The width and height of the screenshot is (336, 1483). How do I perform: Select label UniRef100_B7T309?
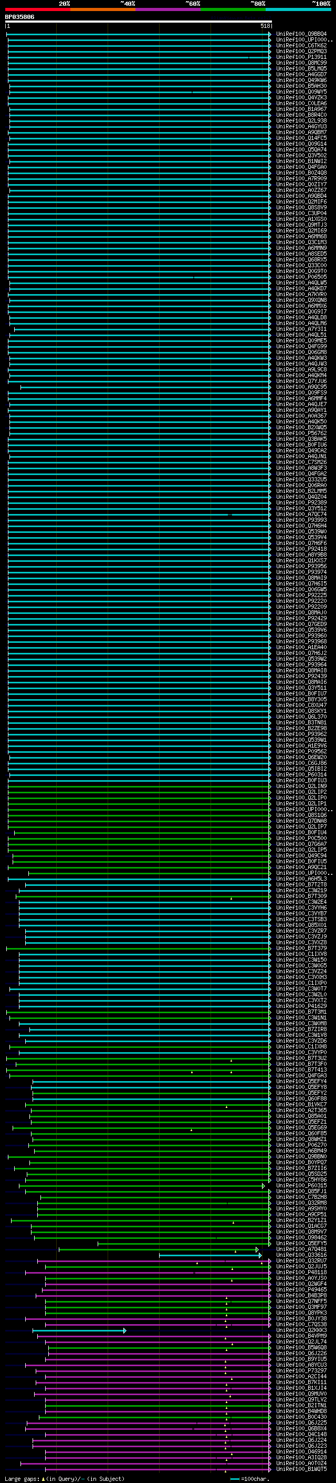coord(301,896)
